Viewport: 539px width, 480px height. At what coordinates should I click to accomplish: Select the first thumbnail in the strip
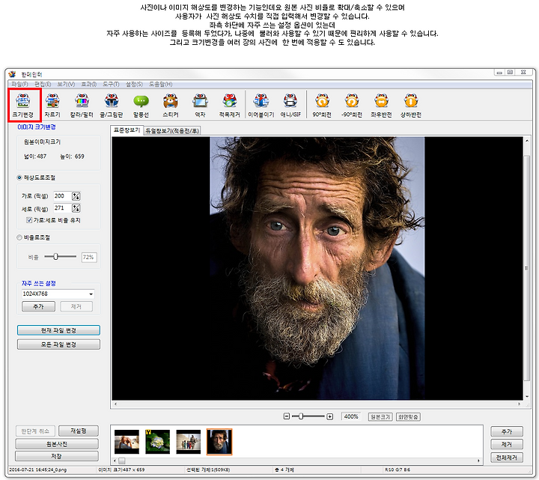coord(127,442)
